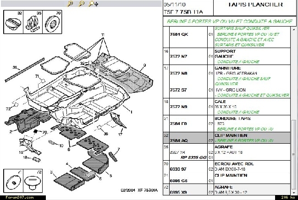Select part number 7584 F0
Screen dimensions: 298x200
[x=178, y=124]
